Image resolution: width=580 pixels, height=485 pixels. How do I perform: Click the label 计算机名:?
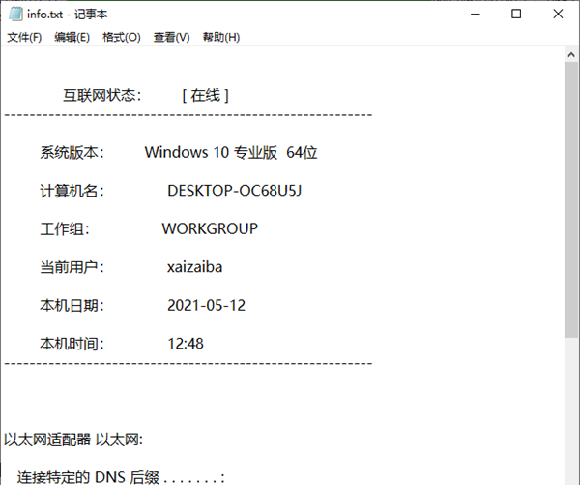coord(72,191)
